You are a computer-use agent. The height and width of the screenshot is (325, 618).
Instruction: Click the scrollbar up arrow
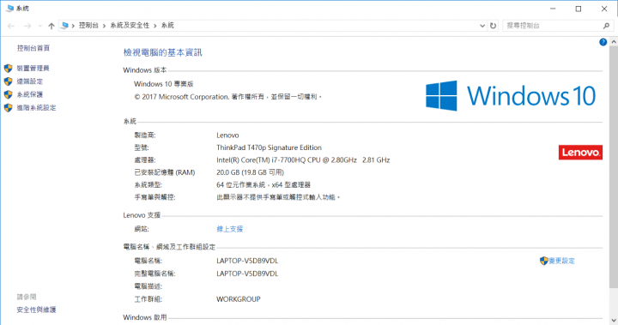614,41
